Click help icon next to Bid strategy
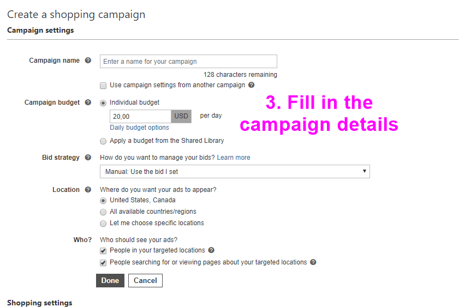 [x=88, y=158]
